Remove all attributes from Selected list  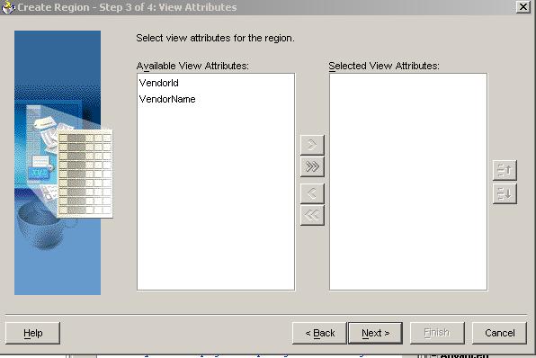click(312, 215)
